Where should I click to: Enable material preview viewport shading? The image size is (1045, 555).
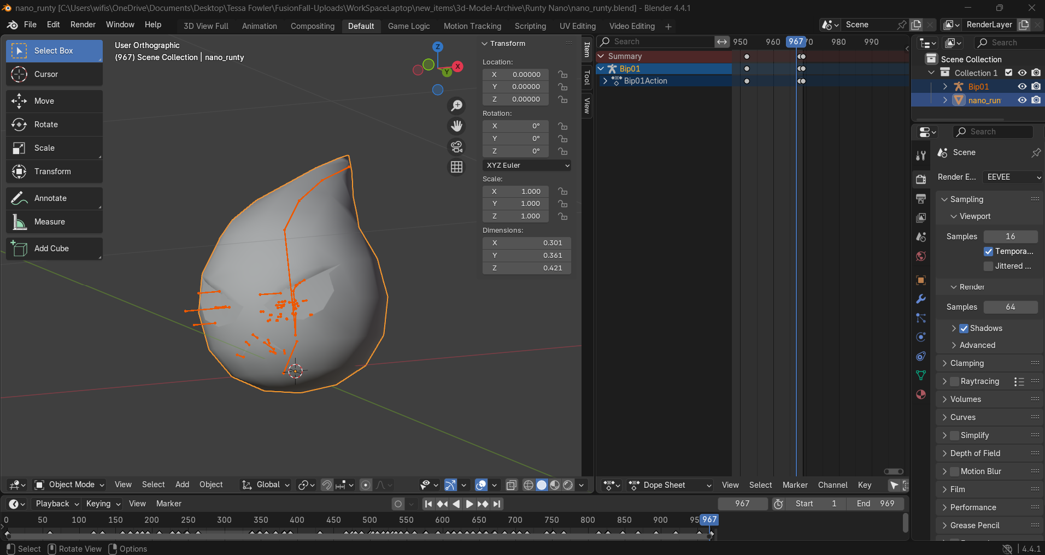pos(555,485)
